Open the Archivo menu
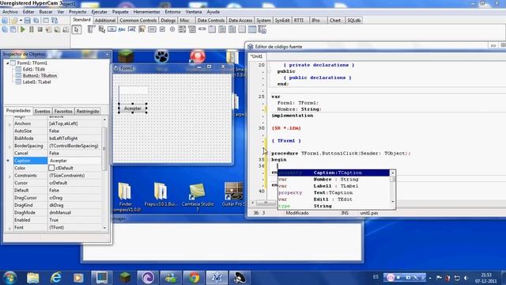Viewport: 506px width, 285px height. point(10,12)
